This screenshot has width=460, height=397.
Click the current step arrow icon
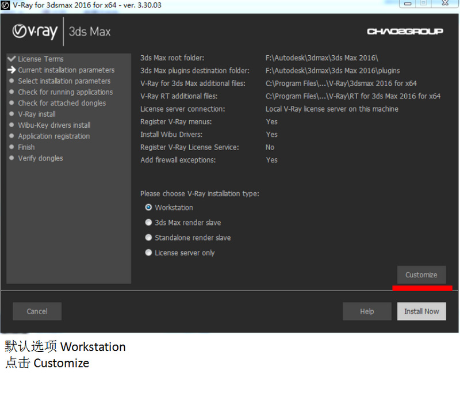pos(11,70)
